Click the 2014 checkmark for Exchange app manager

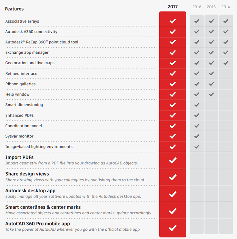pyautogui.click(x=226, y=52)
